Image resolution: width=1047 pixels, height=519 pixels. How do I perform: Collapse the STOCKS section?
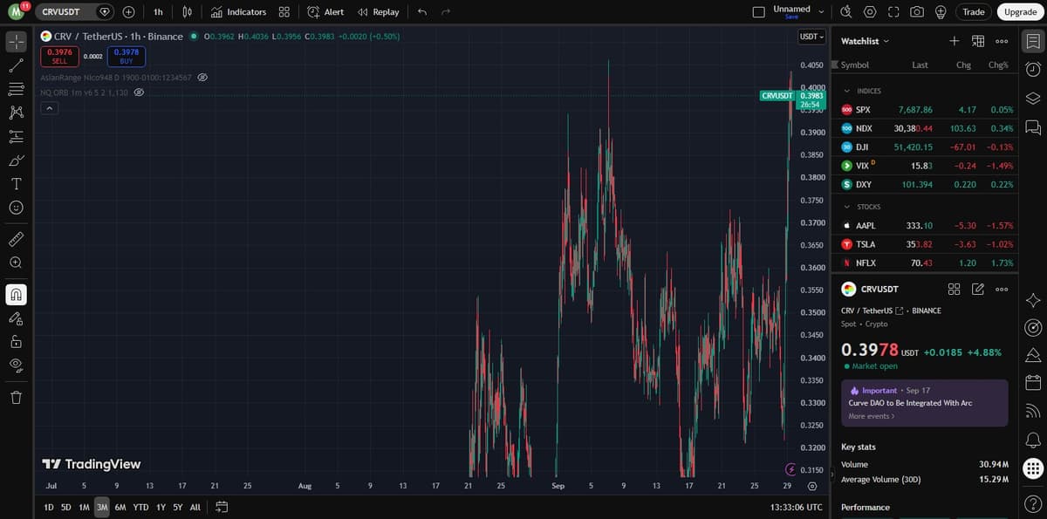[846, 207]
